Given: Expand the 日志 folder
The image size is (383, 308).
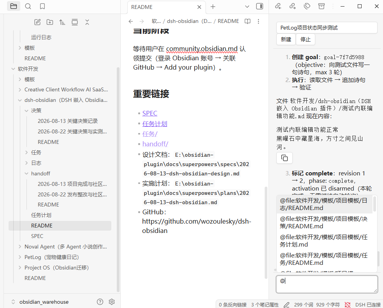Looking at the screenshot, I should click(26, 163).
